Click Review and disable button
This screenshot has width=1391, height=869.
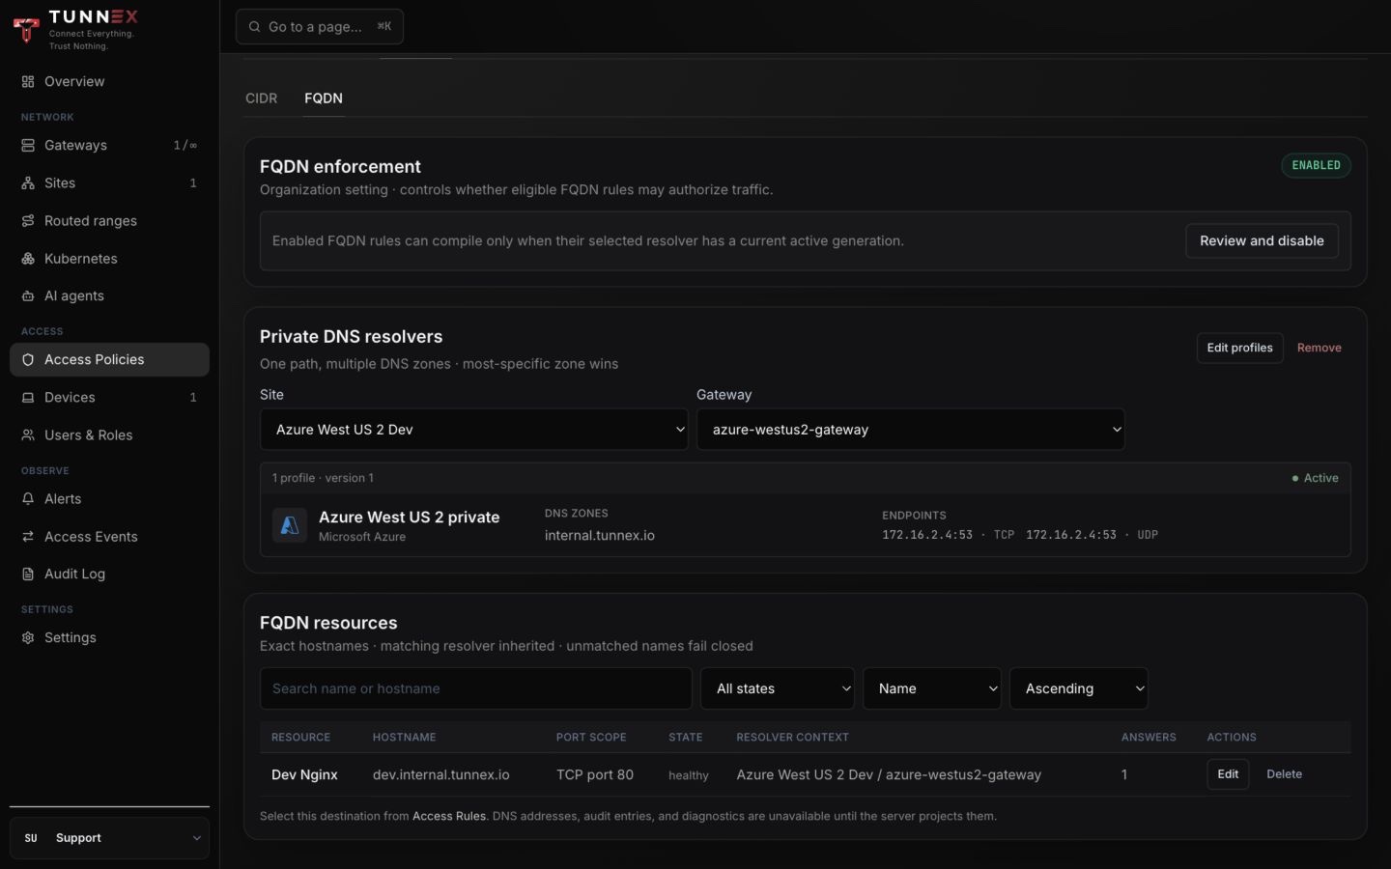(1262, 241)
